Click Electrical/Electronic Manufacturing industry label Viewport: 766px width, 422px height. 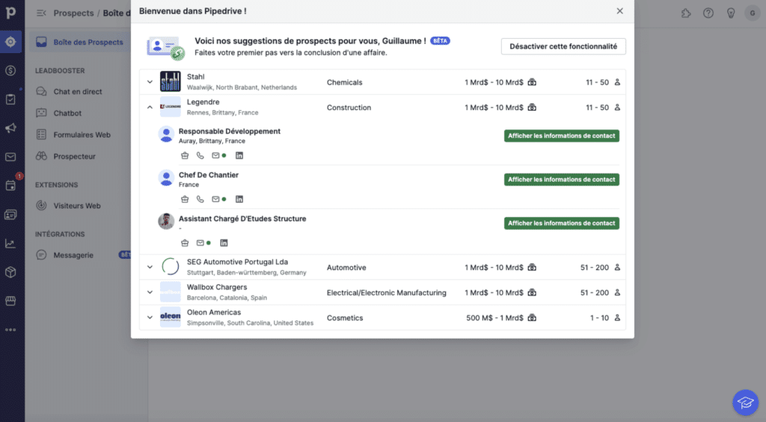(x=387, y=293)
